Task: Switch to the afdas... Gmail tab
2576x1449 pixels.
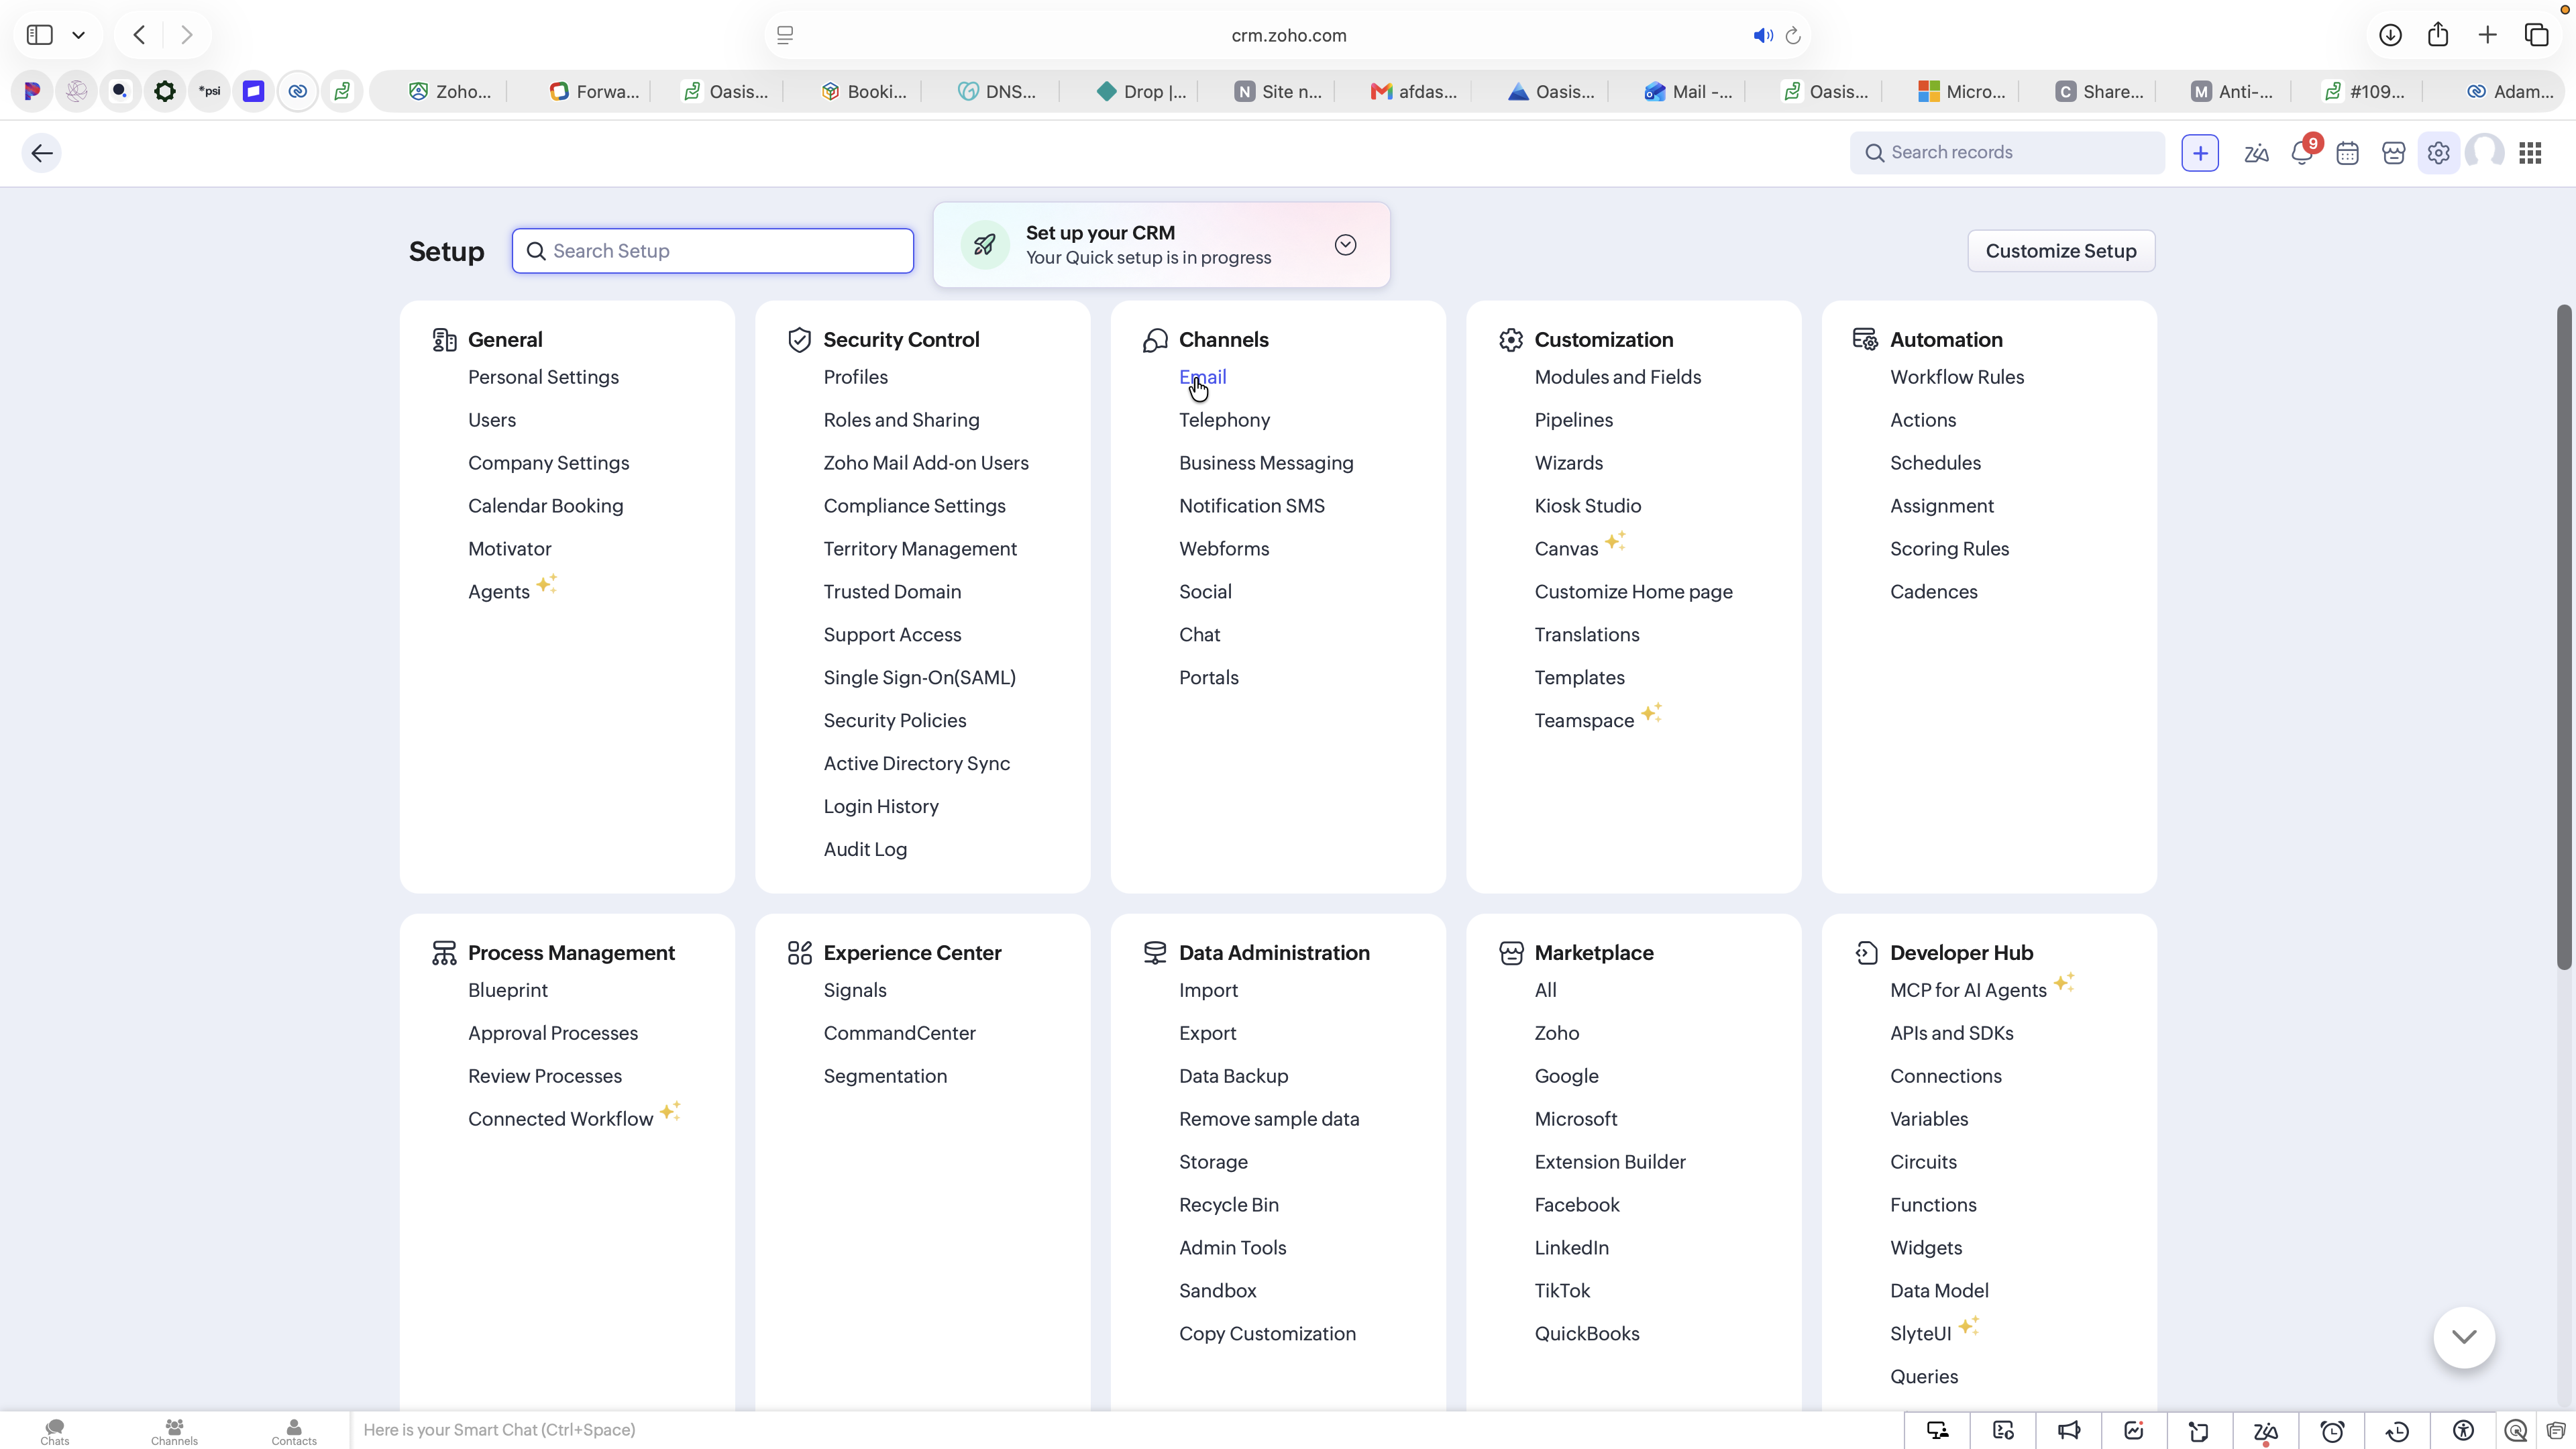Action: tap(1414, 92)
